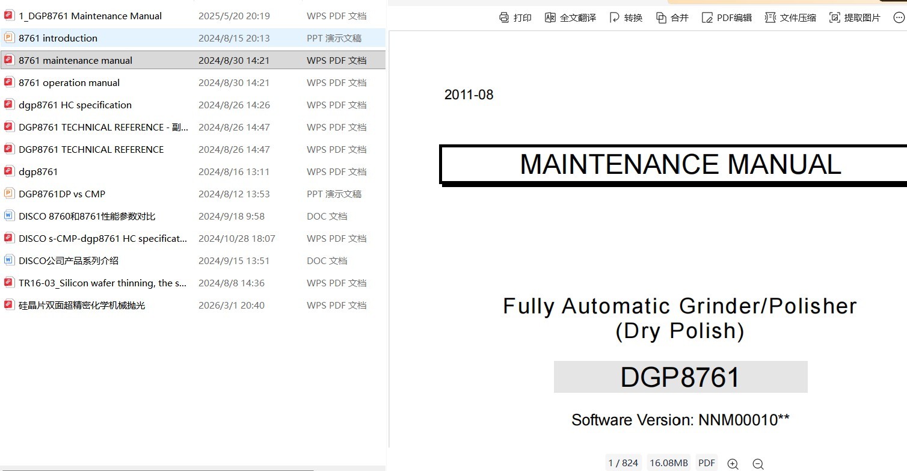This screenshot has height=471, width=907.
Task: Select DISCO公司产品系列介绍 DOC file
Action: click(x=193, y=260)
